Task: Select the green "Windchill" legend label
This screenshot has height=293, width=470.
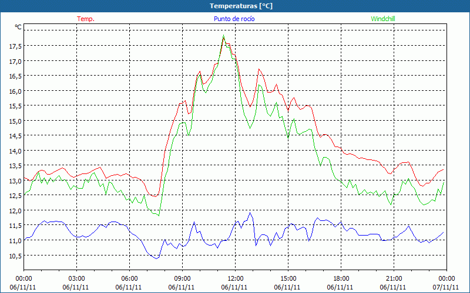Action: pos(383,19)
